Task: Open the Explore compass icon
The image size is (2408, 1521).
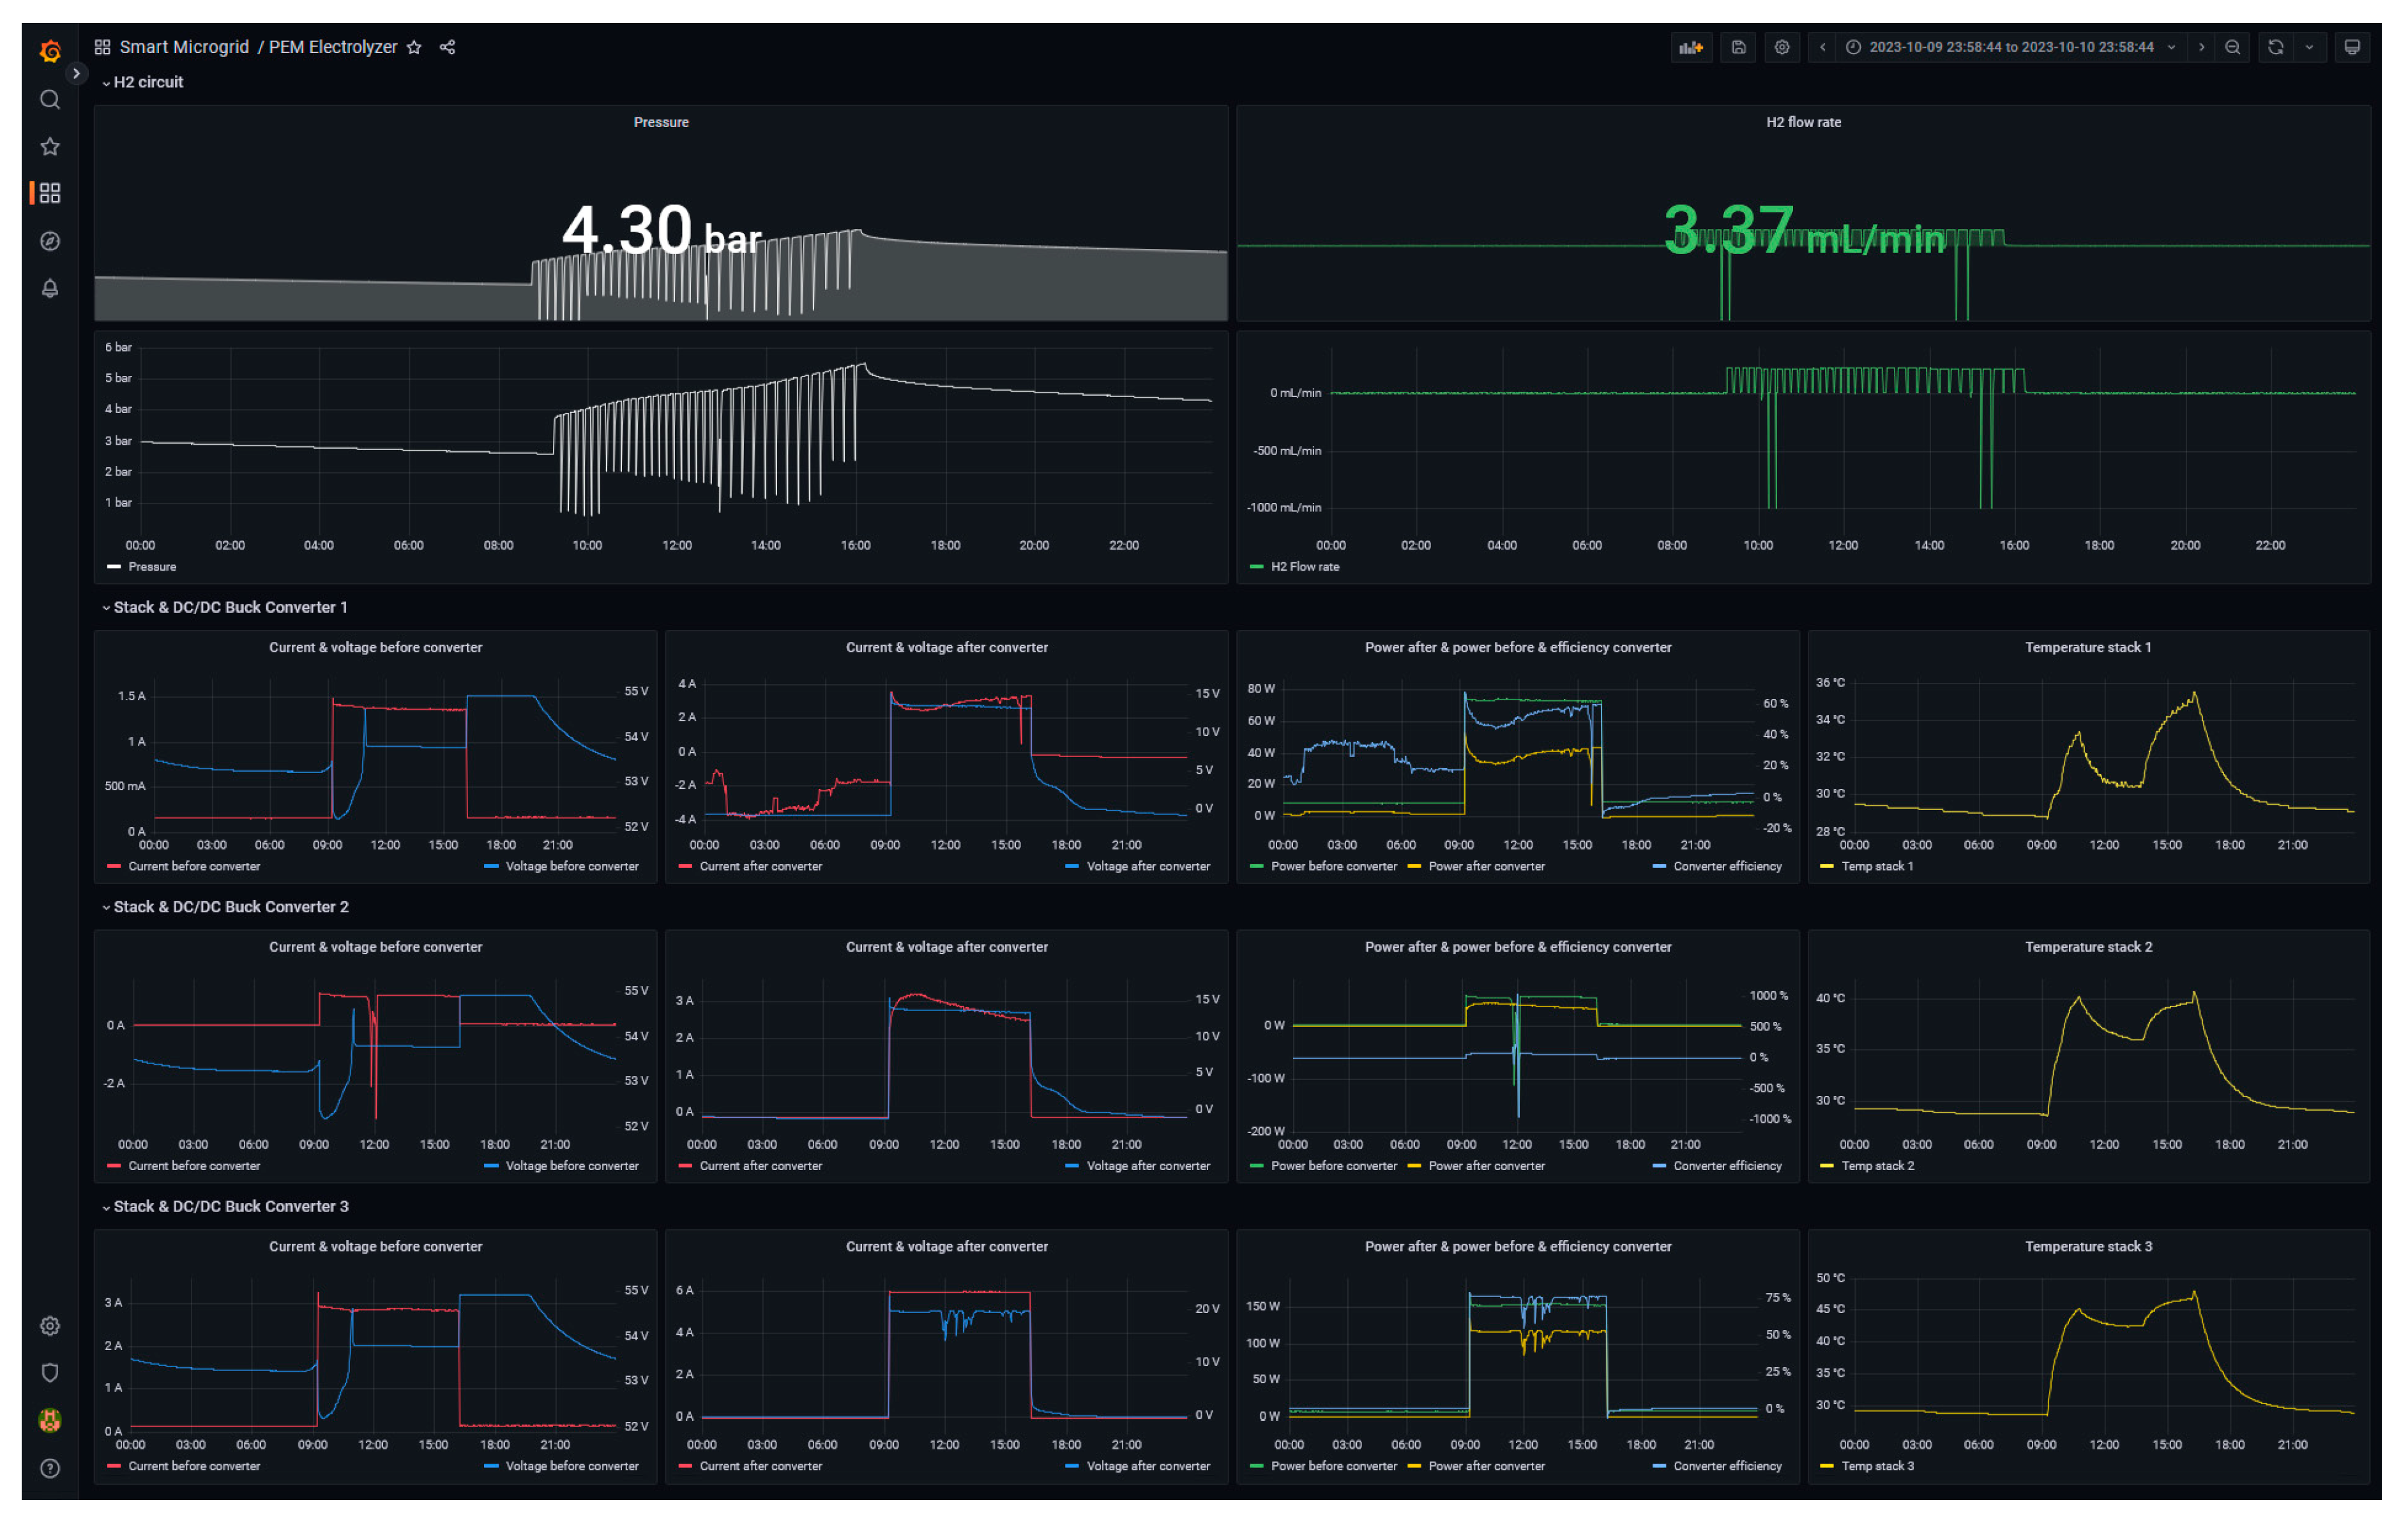Action: pos(50,241)
